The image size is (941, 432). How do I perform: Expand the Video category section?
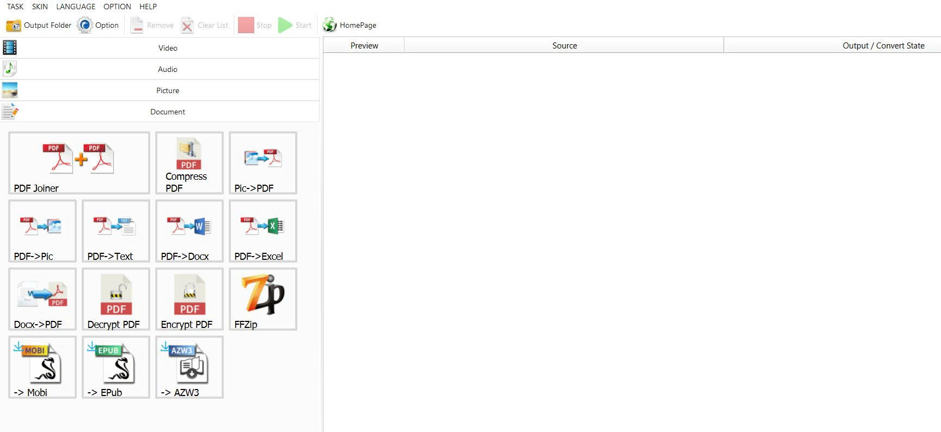tap(160, 48)
